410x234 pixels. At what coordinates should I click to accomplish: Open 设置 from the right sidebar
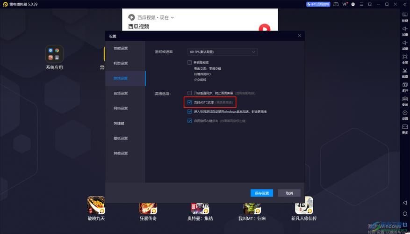tap(405, 115)
